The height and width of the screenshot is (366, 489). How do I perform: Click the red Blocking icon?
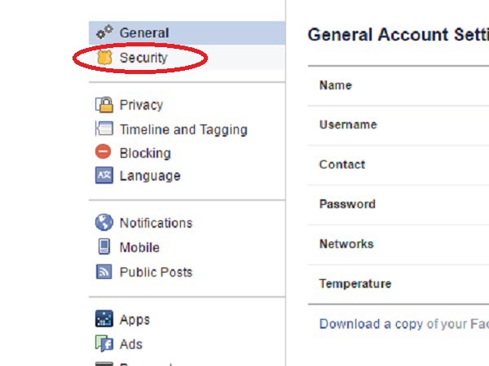click(x=104, y=152)
